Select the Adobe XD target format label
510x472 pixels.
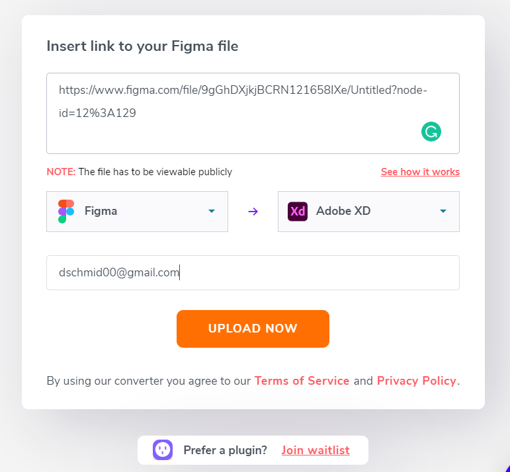tap(343, 212)
